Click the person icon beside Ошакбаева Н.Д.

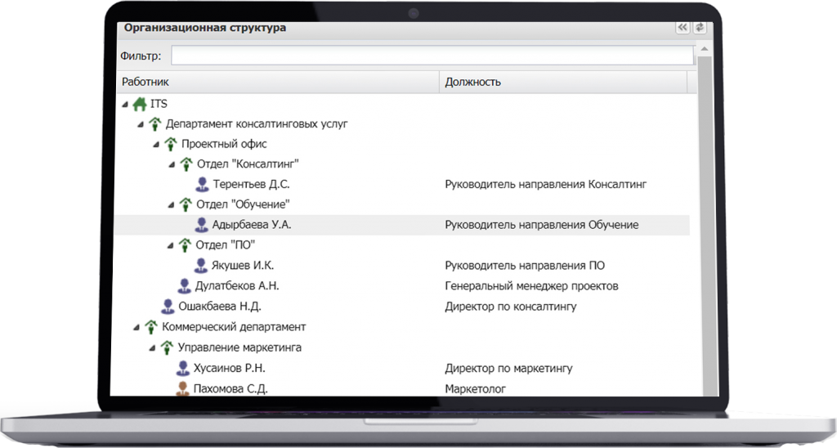coord(168,307)
